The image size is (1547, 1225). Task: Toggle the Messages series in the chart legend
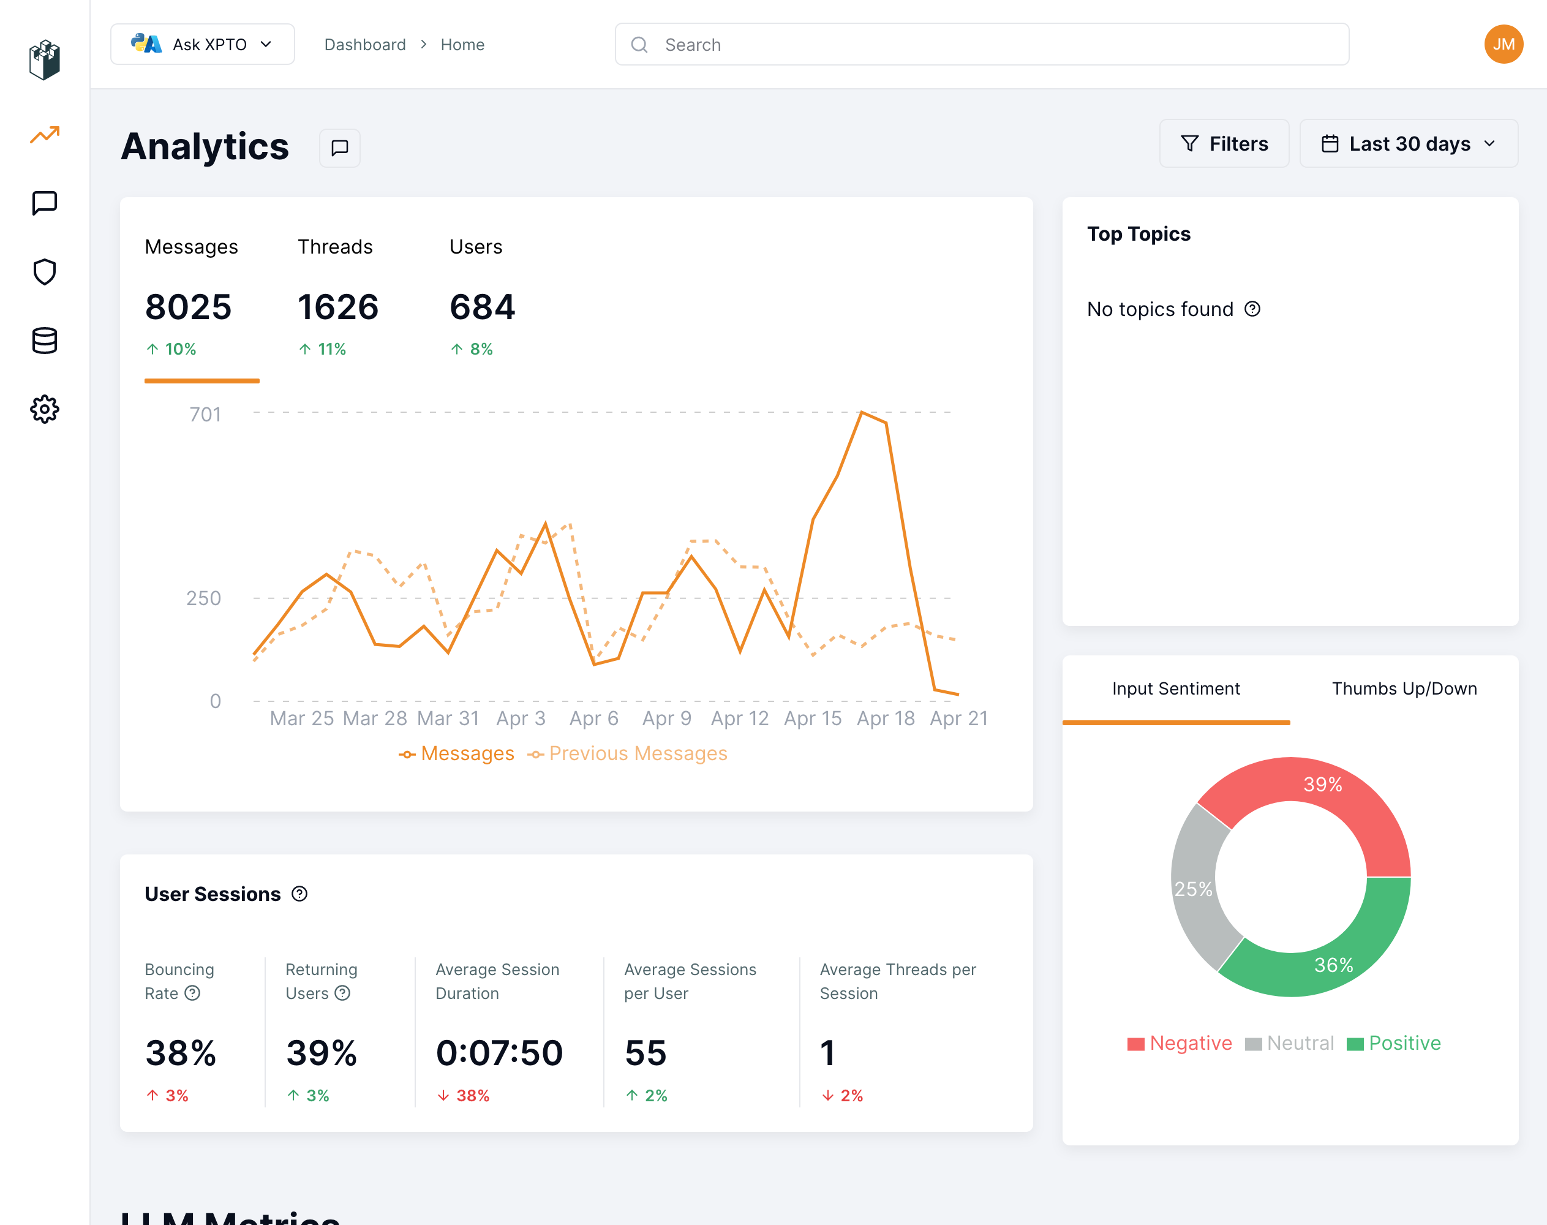point(457,753)
